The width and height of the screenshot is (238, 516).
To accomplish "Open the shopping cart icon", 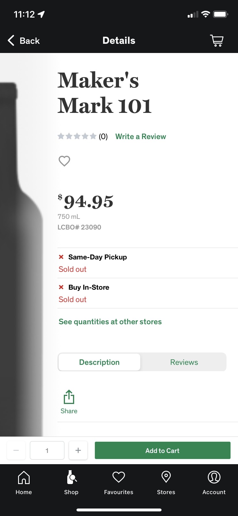I will (x=217, y=41).
